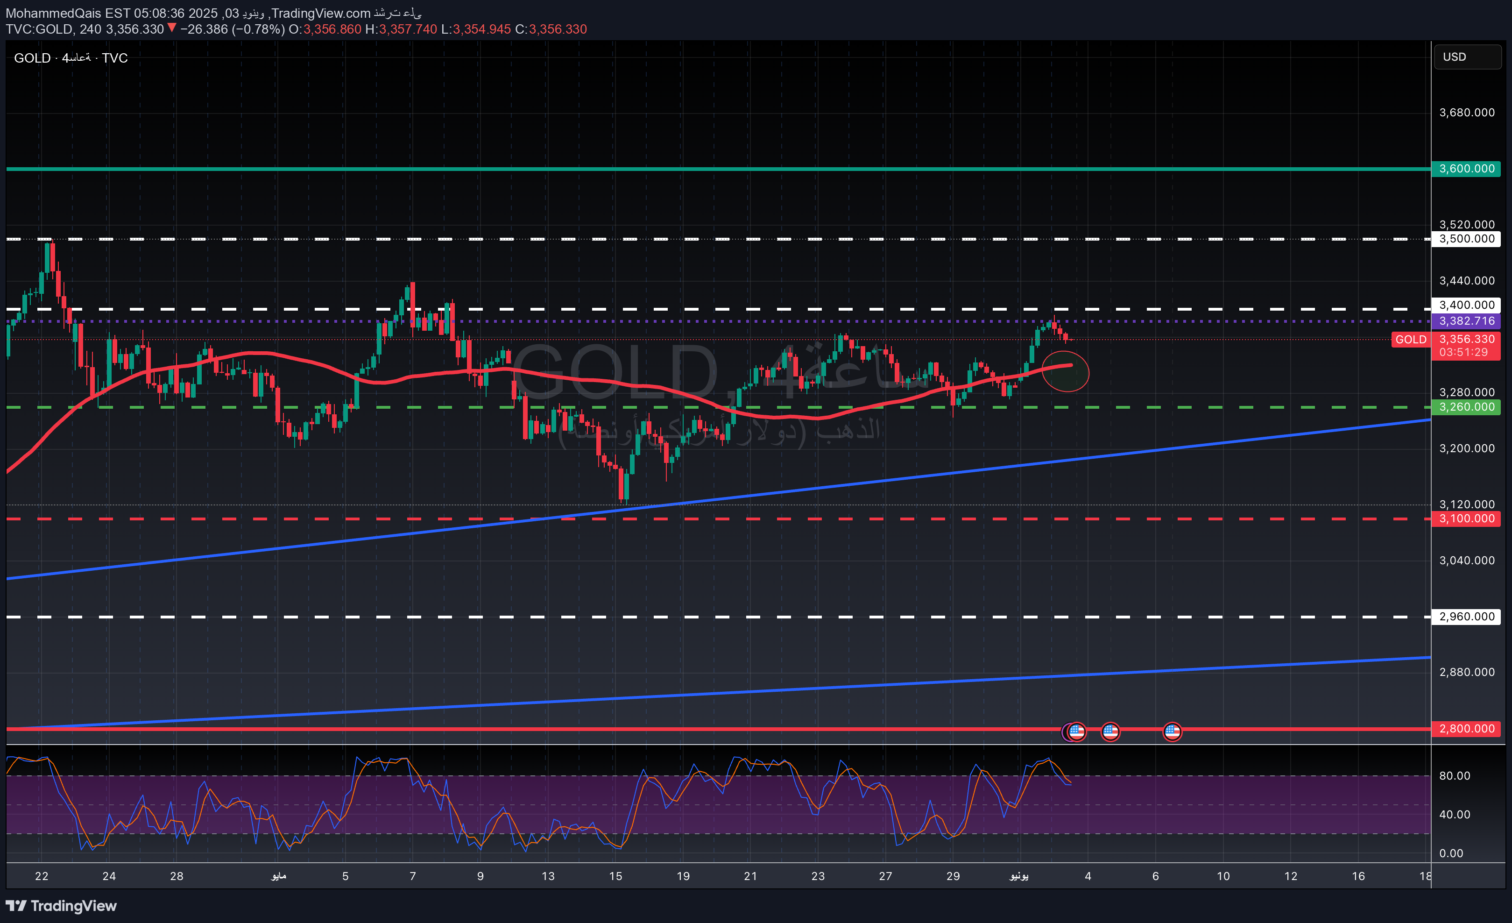Open the US economic event icon just before date 4
The height and width of the screenshot is (923, 1512).
point(1076,731)
